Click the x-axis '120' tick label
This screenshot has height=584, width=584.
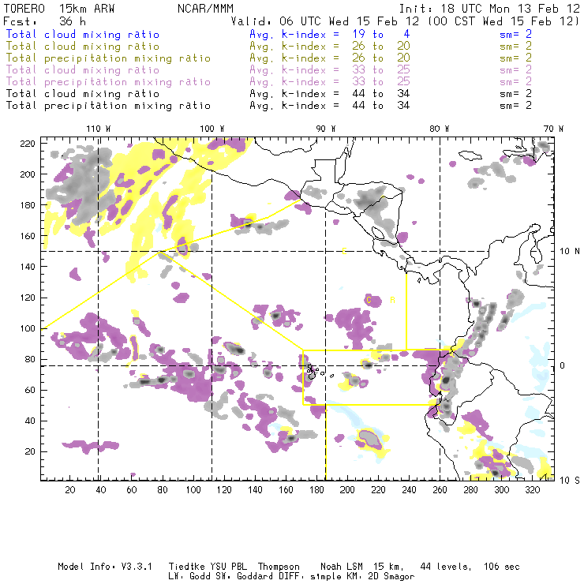coord(224,490)
